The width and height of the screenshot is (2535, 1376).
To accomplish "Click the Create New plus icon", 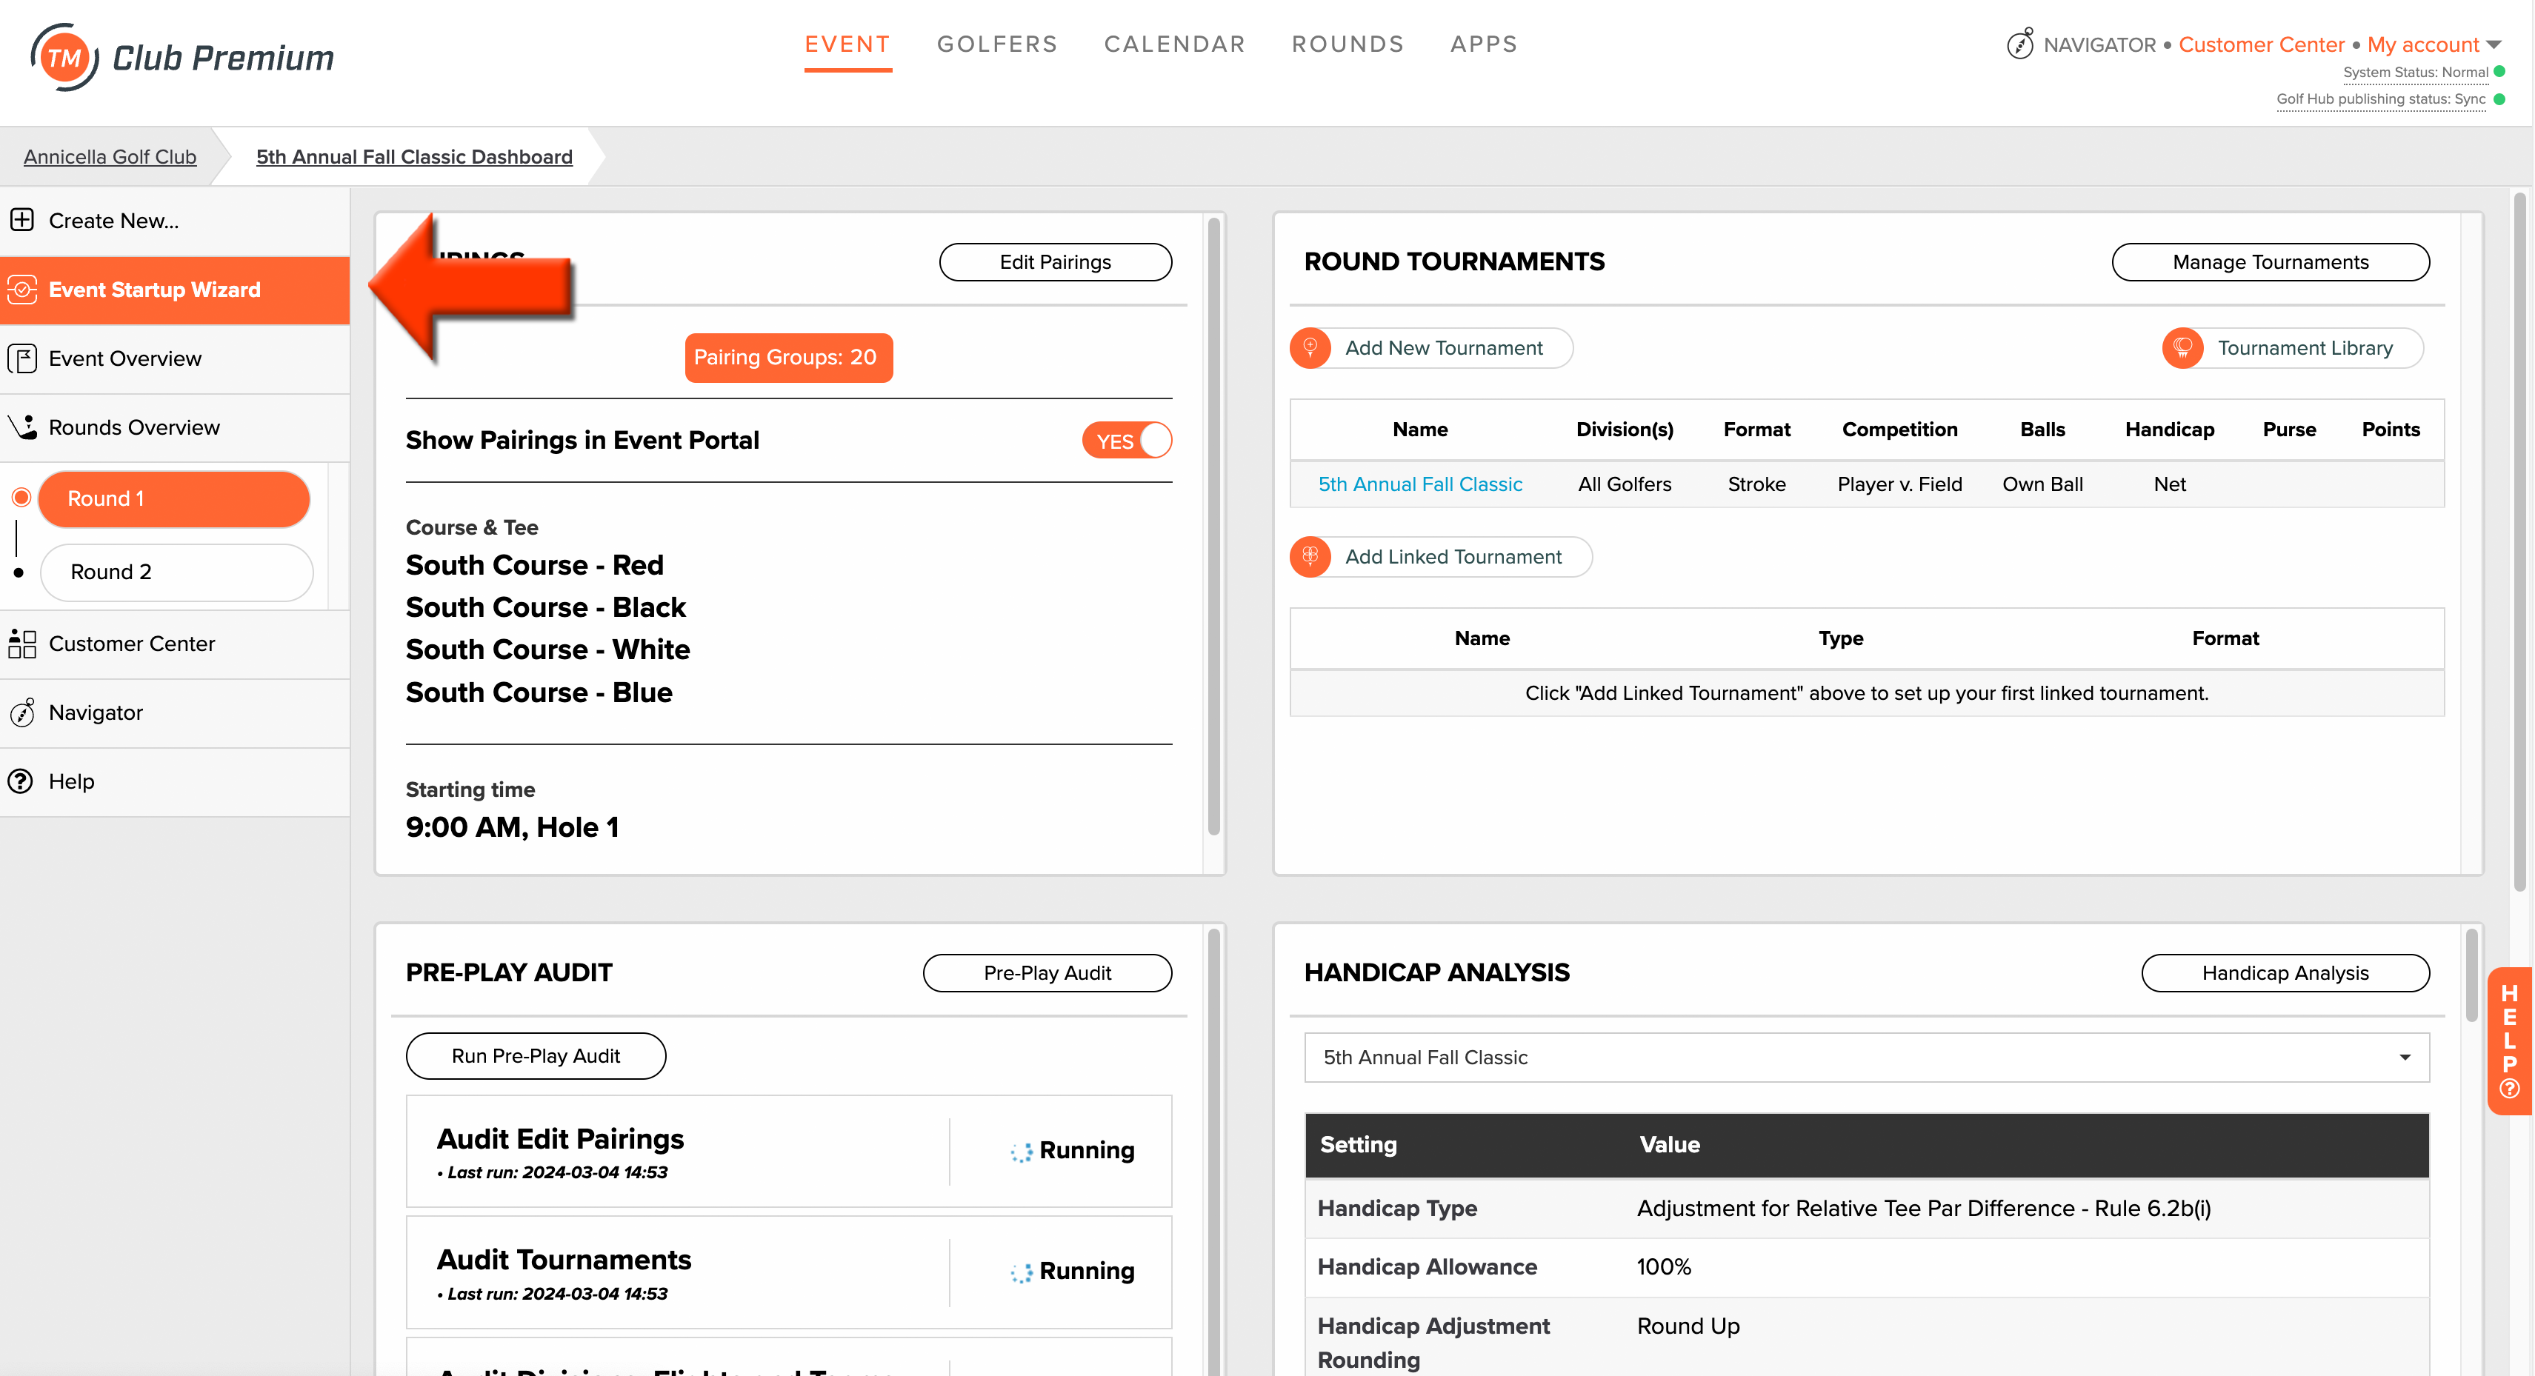I will click(21, 219).
